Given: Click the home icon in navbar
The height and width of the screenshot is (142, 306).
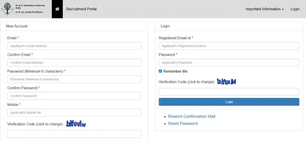Looking at the screenshot, I should pos(57,9).
